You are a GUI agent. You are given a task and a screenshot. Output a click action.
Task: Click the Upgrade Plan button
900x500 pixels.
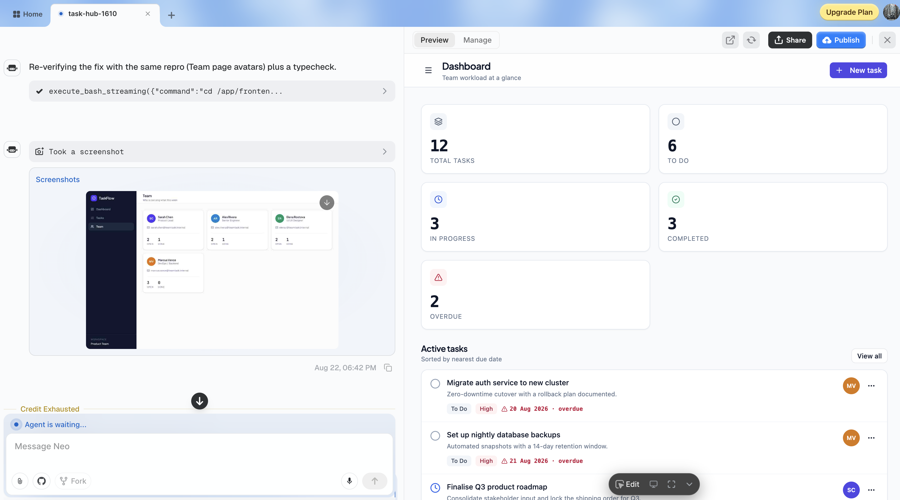coord(849,12)
